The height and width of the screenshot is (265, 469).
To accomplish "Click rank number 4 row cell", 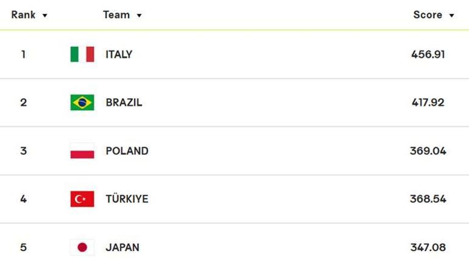I will (23, 199).
